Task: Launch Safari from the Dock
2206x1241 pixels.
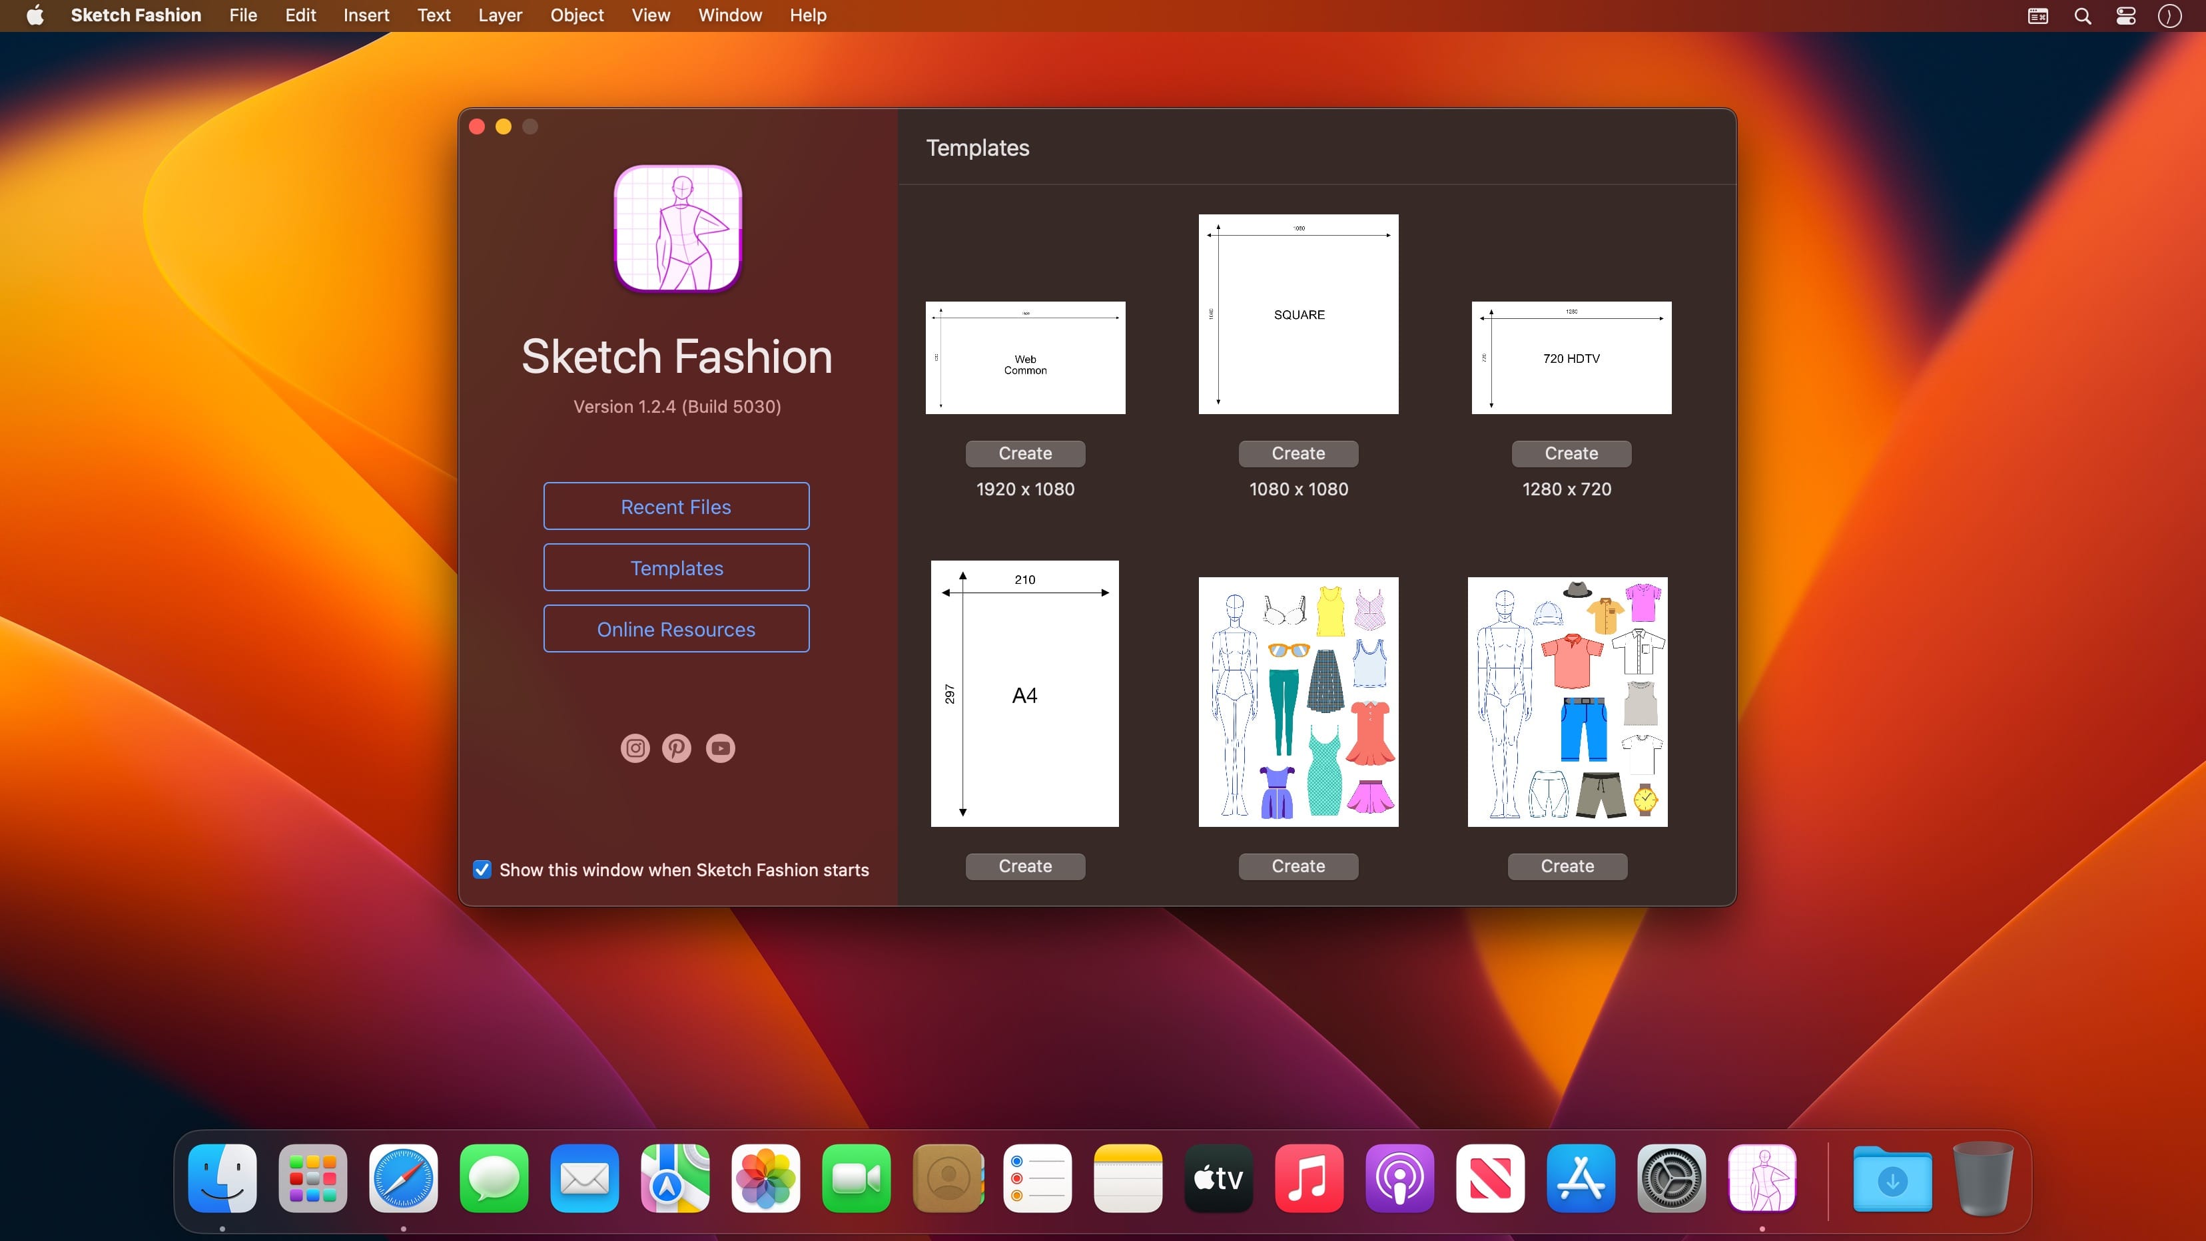Action: point(404,1178)
